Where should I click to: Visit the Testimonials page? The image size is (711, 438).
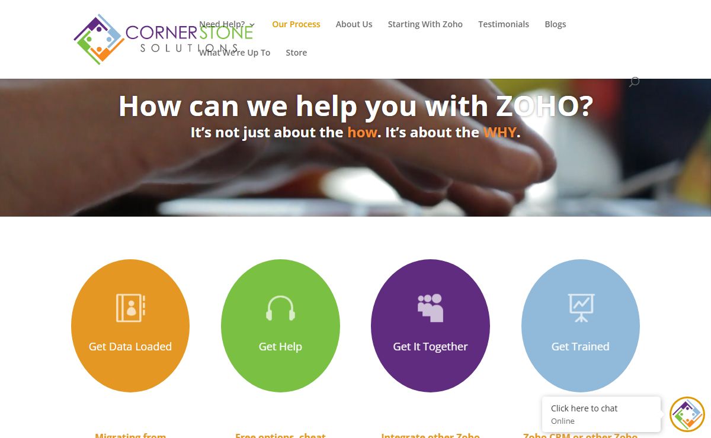tap(504, 24)
